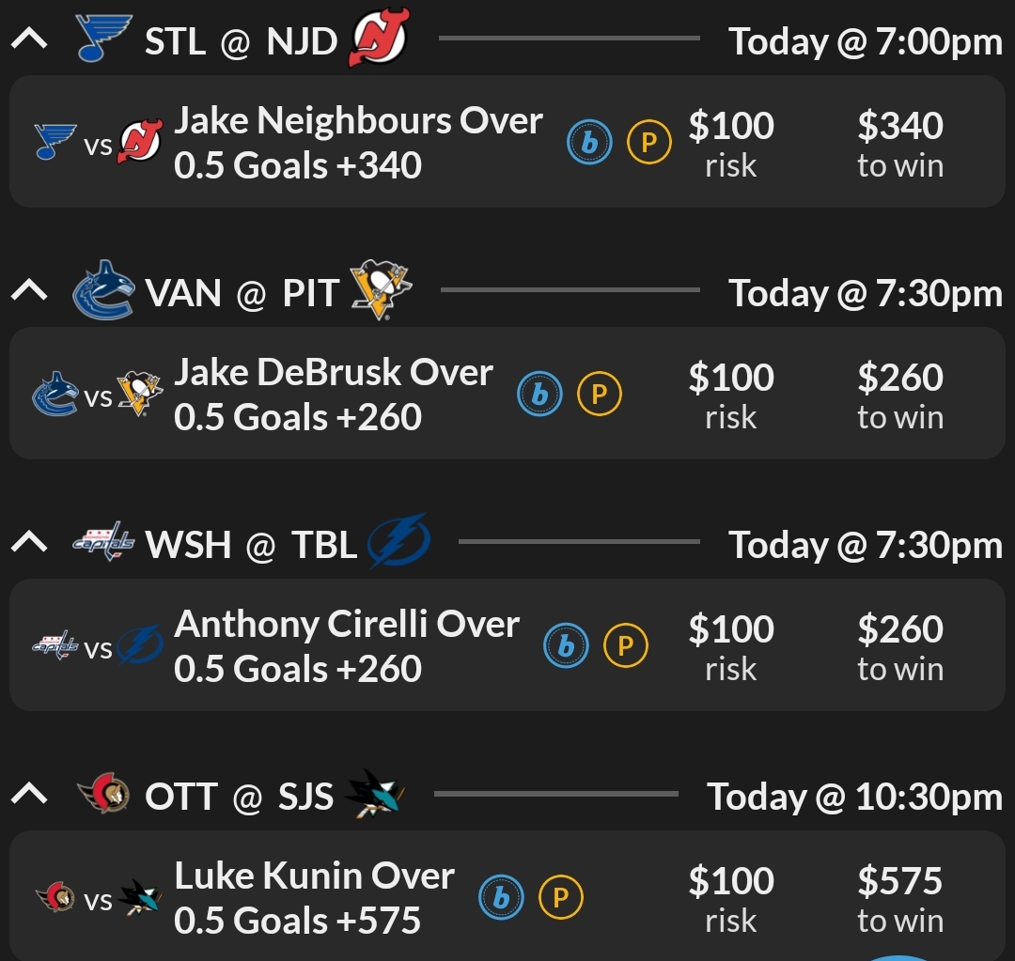Click the yellow 'P' icon for Anthony Cirelli
The image size is (1015, 961).
[625, 646]
